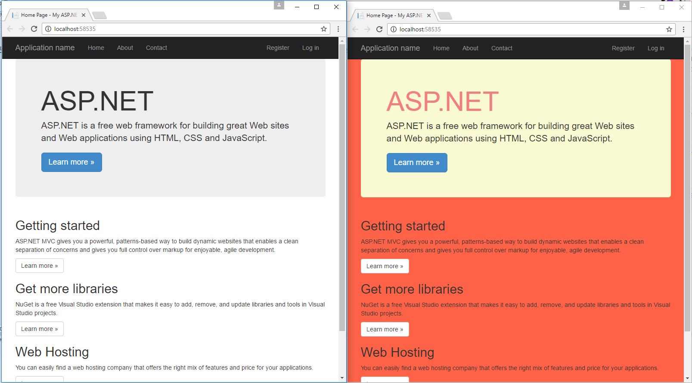
Task: Reload the page in the left browser window
Action: tap(34, 29)
